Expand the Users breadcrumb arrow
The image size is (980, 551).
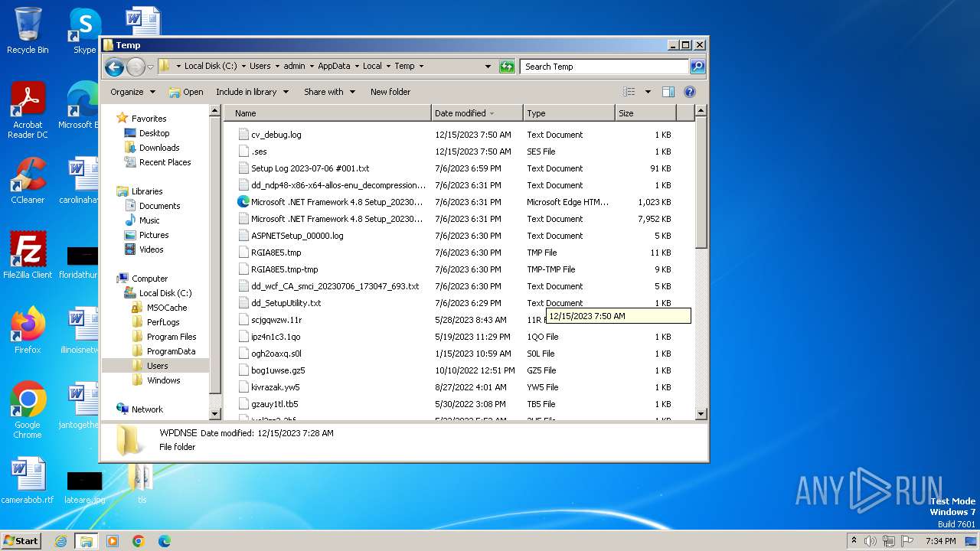tap(277, 67)
